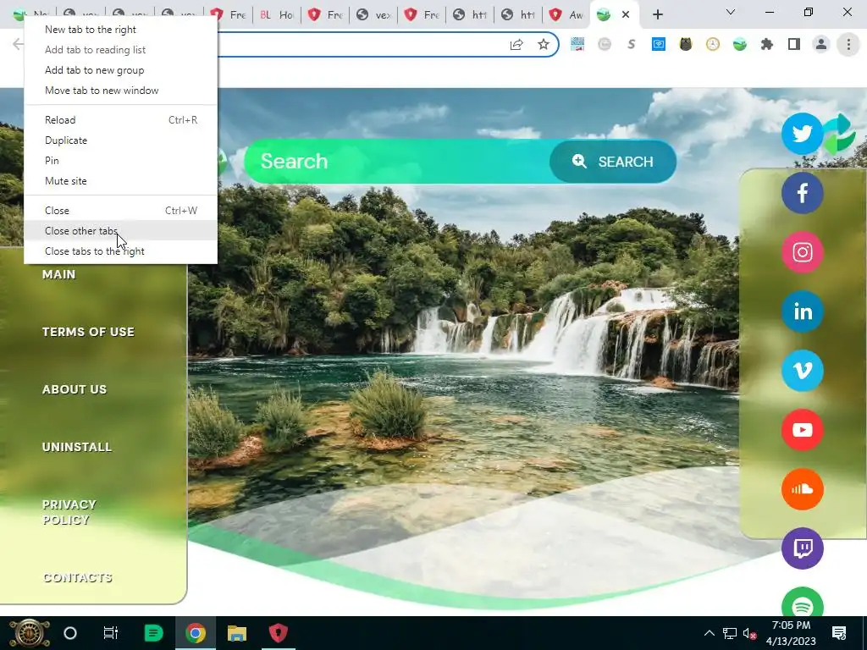The image size is (867, 650).
Task: Expand the tab search chevron
Action: coord(731,12)
